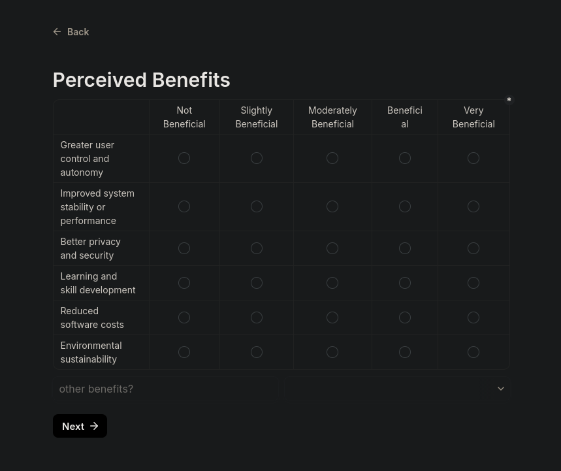Select Very Beneficial for greater user control
This screenshot has height=471, width=561.
tap(473, 158)
